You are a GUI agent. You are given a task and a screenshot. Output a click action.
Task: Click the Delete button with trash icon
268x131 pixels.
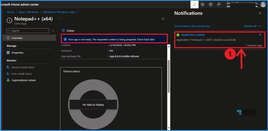pos(68,31)
